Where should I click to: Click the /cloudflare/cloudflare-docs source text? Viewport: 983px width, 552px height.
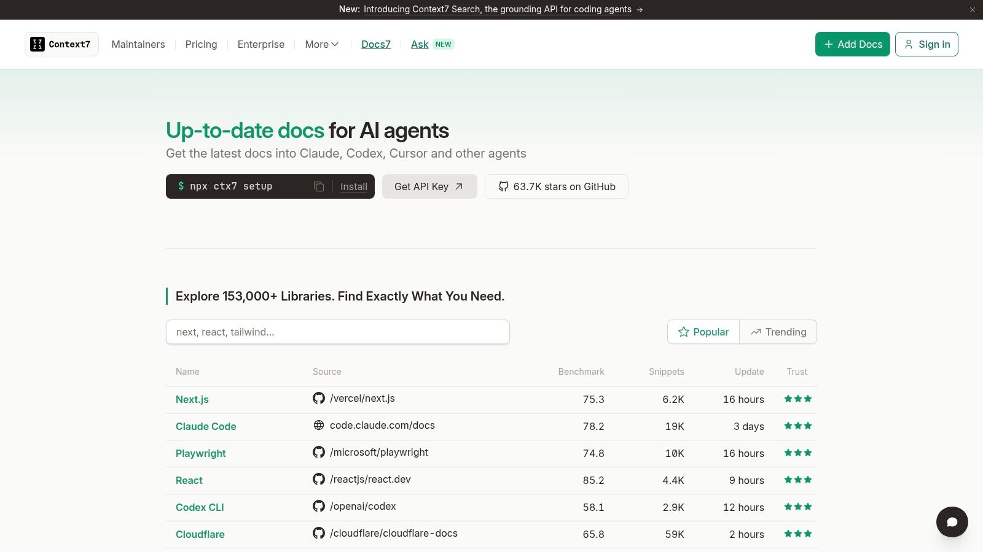tap(394, 533)
